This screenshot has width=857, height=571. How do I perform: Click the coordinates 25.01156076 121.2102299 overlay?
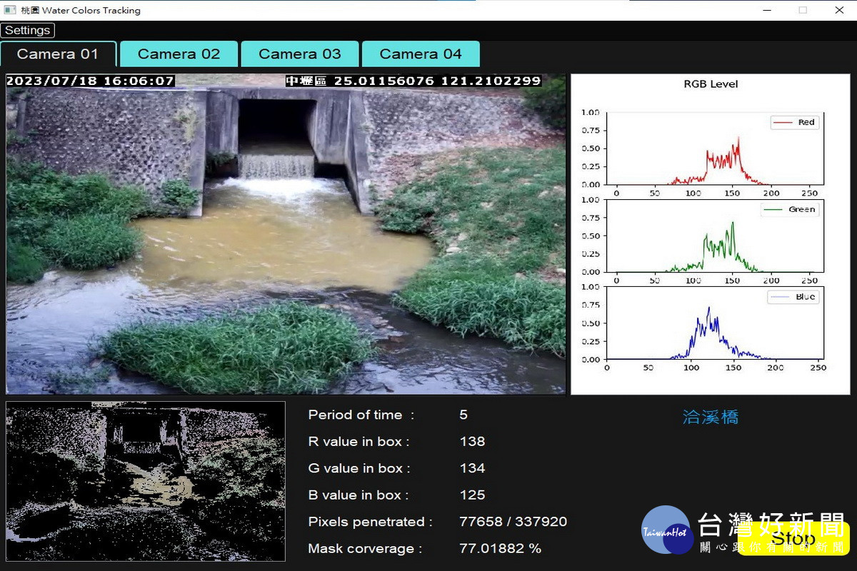[x=437, y=81]
